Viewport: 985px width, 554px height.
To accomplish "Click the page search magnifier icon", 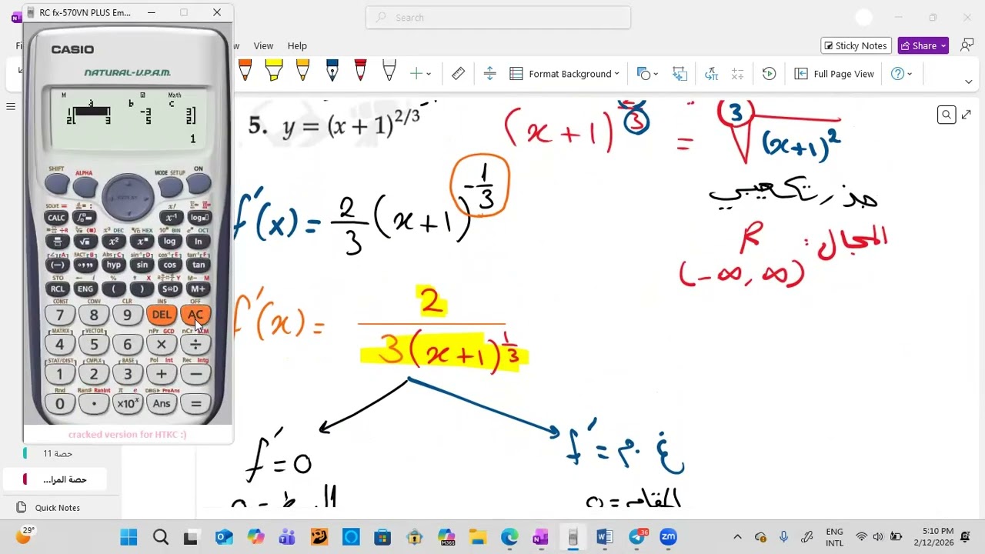I will click(947, 115).
